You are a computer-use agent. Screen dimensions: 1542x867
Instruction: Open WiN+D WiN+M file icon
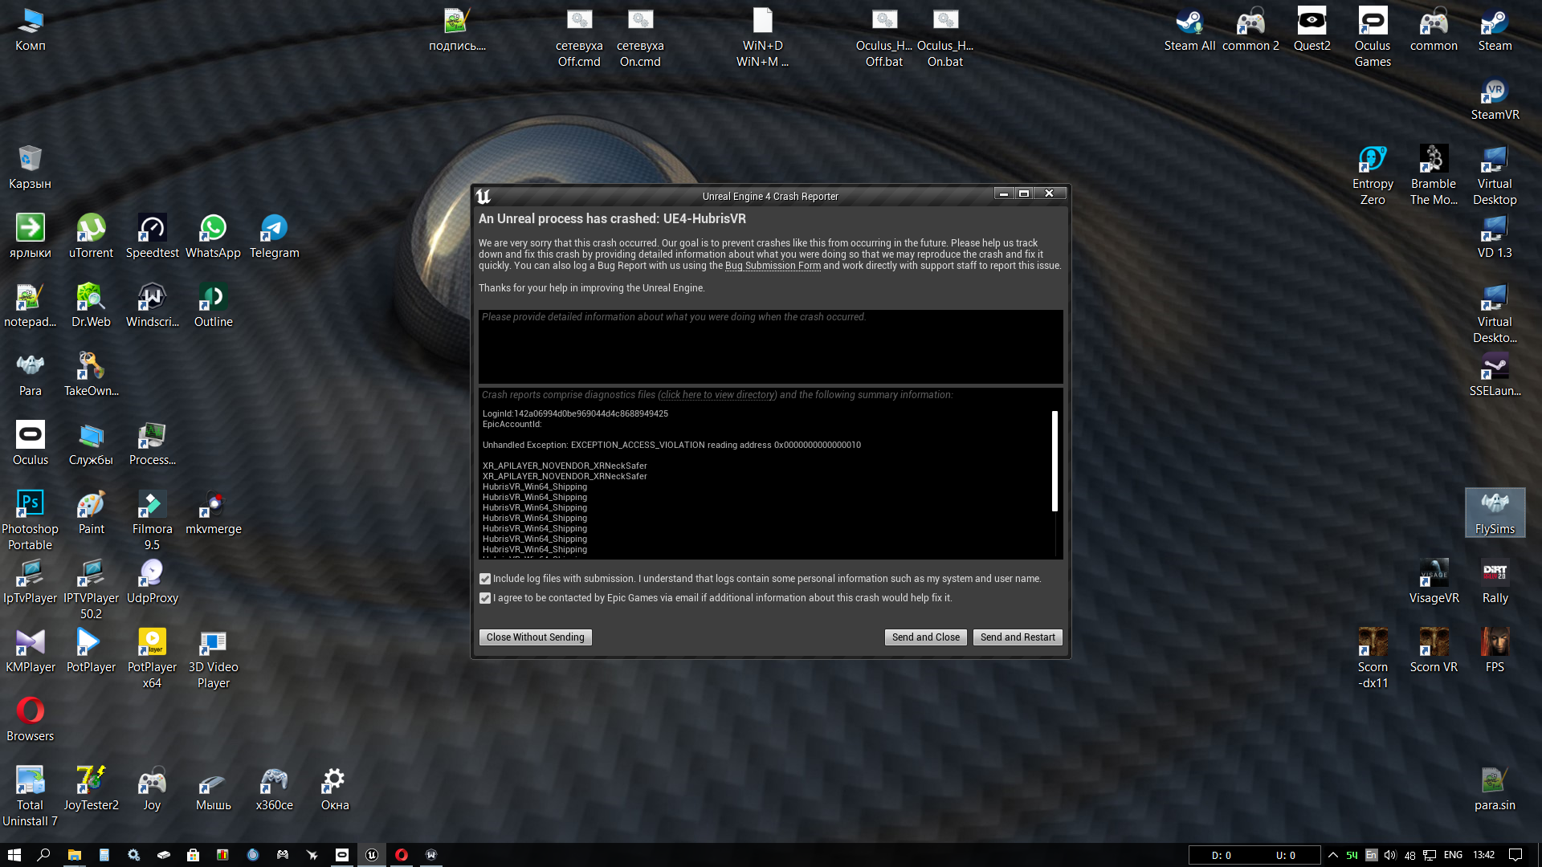pyautogui.click(x=762, y=37)
